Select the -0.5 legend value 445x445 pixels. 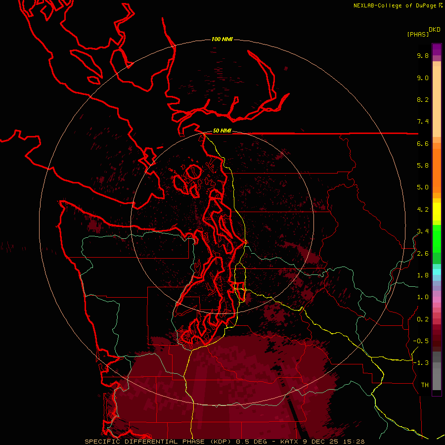421,341
